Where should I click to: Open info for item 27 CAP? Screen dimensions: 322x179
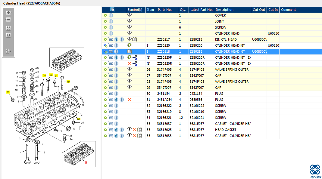click(x=116, y=76)
